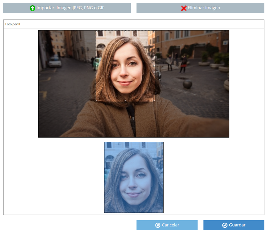Click the blue-tinted cropped preview thumbnail
Image resolution: width=268 pixels, height=232 pixels.
click(x=134, y=177)
